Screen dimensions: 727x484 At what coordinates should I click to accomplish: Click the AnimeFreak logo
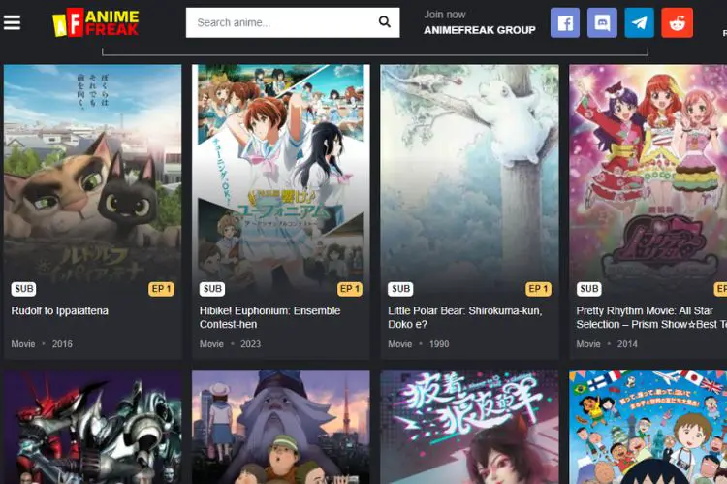[96, 22]
